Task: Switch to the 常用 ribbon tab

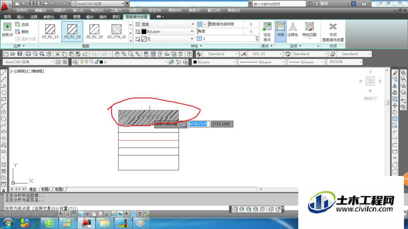Action: [x=7, y=17]
